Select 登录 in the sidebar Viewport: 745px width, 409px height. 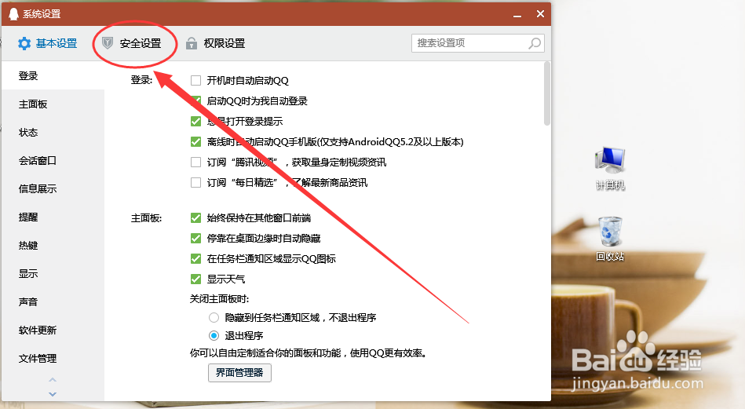click(53, 76)
